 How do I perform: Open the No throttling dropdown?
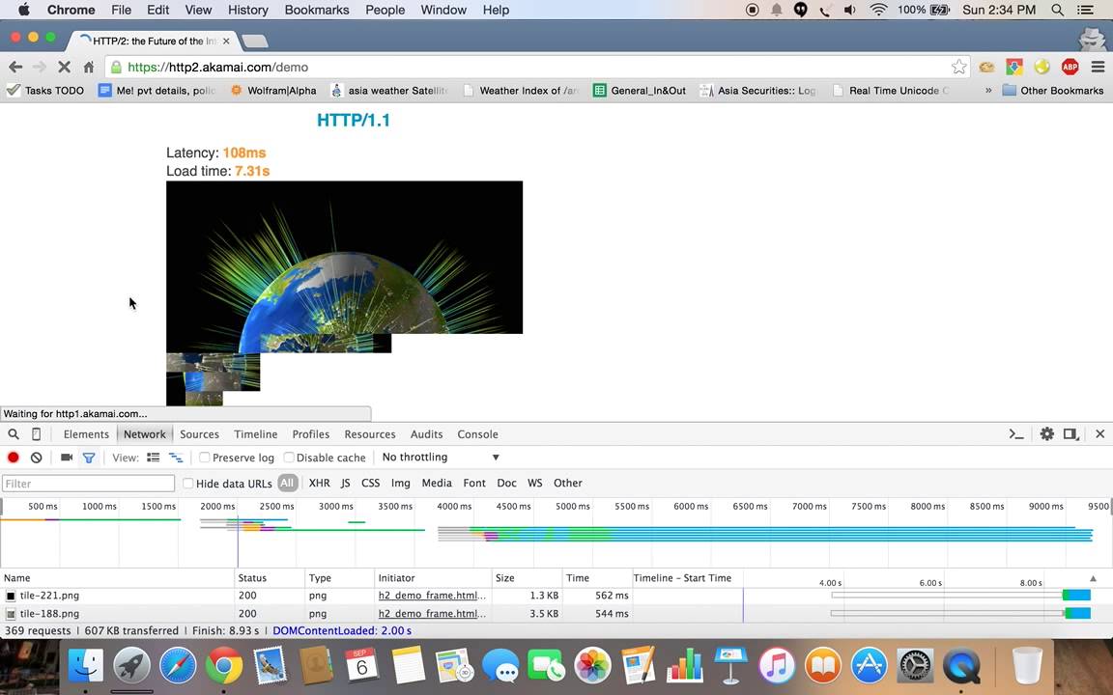(441, 458)
